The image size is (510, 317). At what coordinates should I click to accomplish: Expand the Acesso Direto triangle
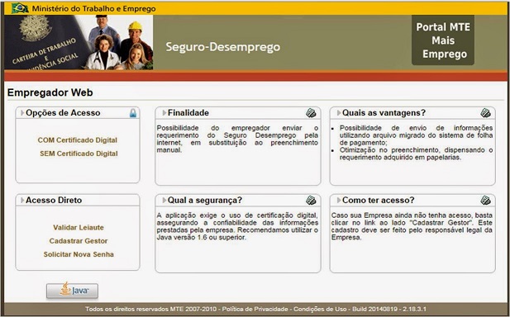[22, 200]
